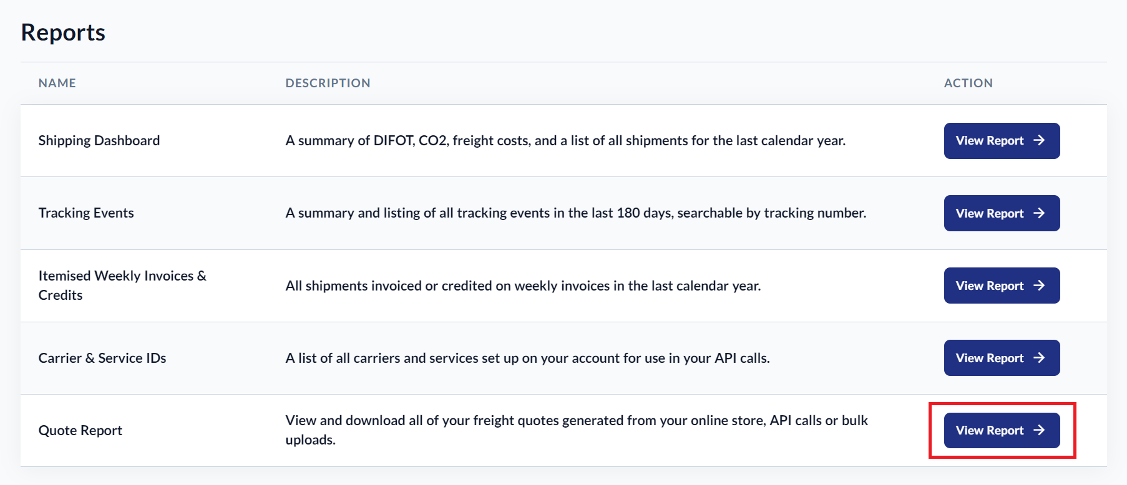Click the Tracking Events name text

pyautogui.click(x=86, y=213)
